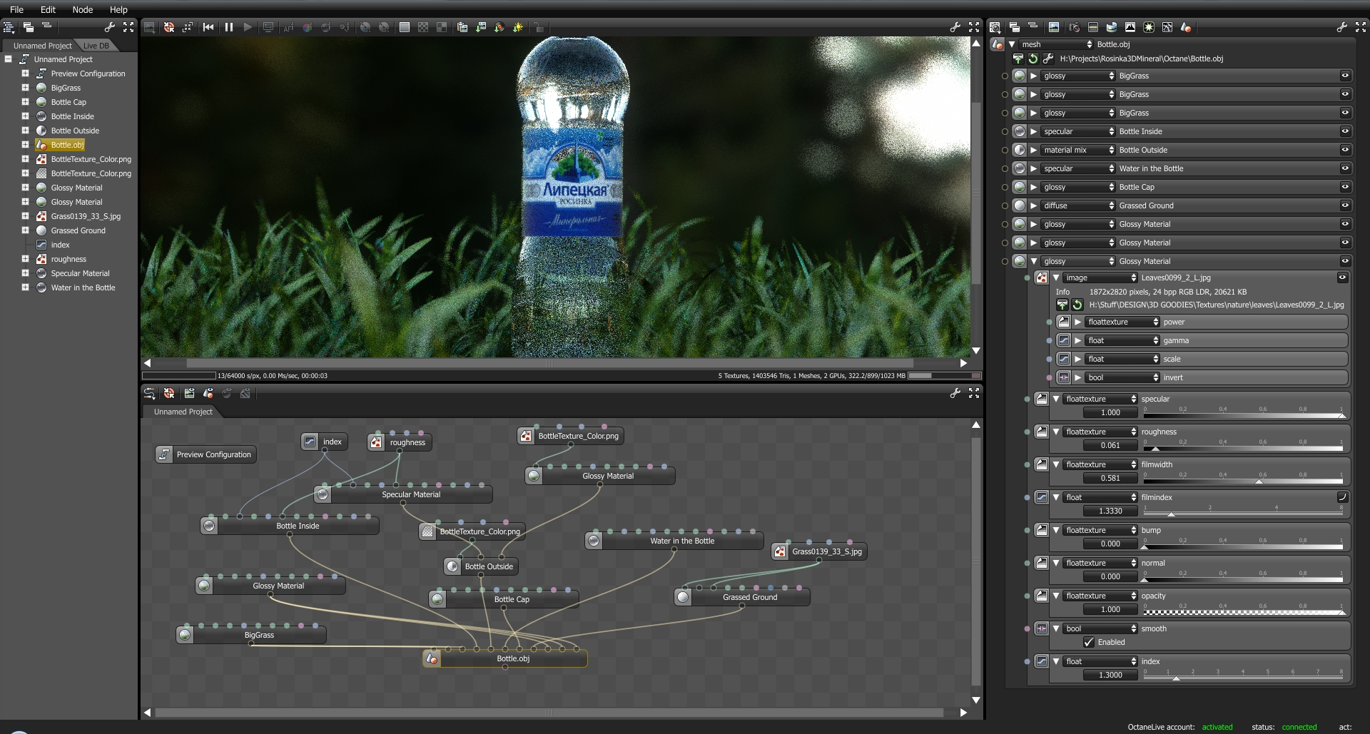Expand Preview Configuration in the outliner
The image size is (1370, 734).
click(25, 73)
